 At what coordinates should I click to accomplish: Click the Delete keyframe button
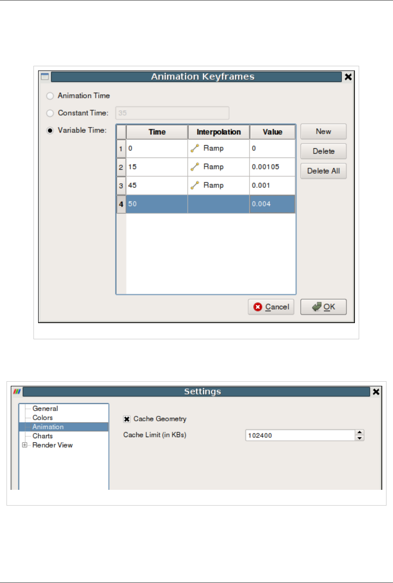pos(323,151)
